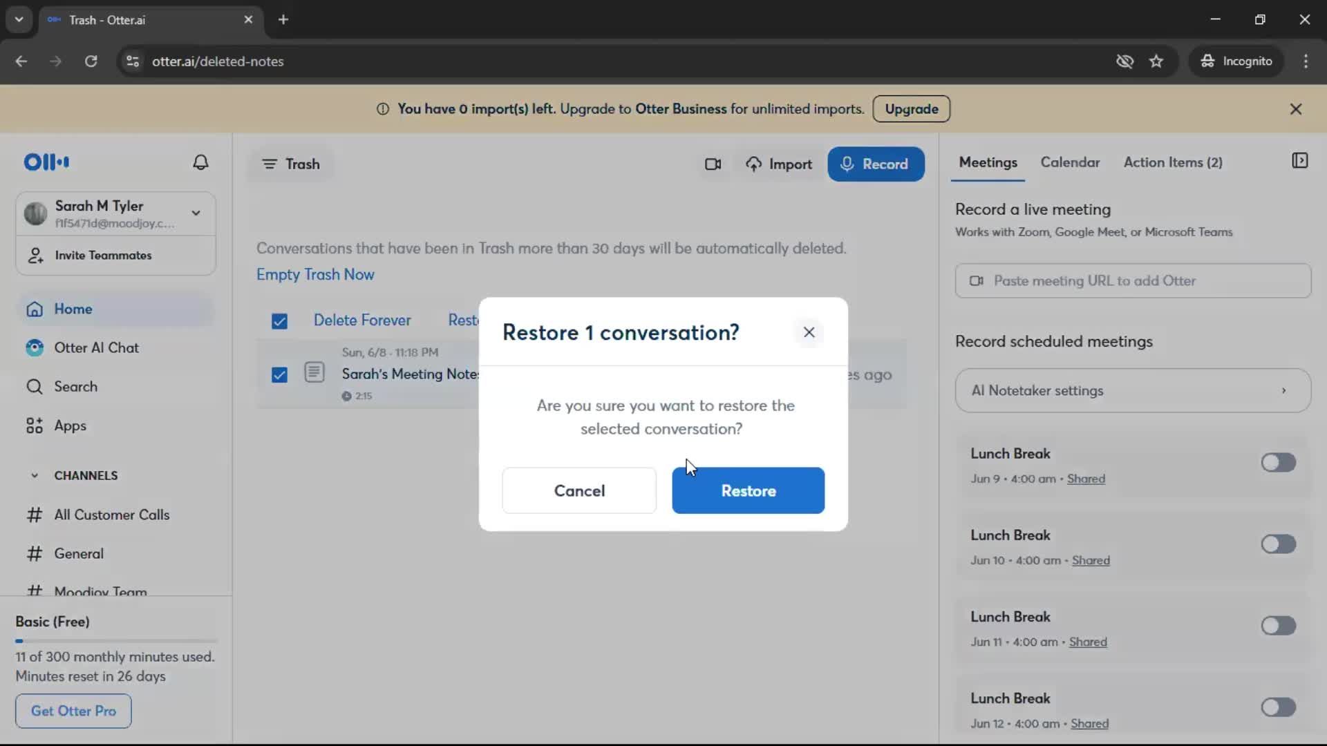Viewport: 1327px width, 746px height.
Task: Click the Paste meeting URL field
Action: [x=1132, y=281]
